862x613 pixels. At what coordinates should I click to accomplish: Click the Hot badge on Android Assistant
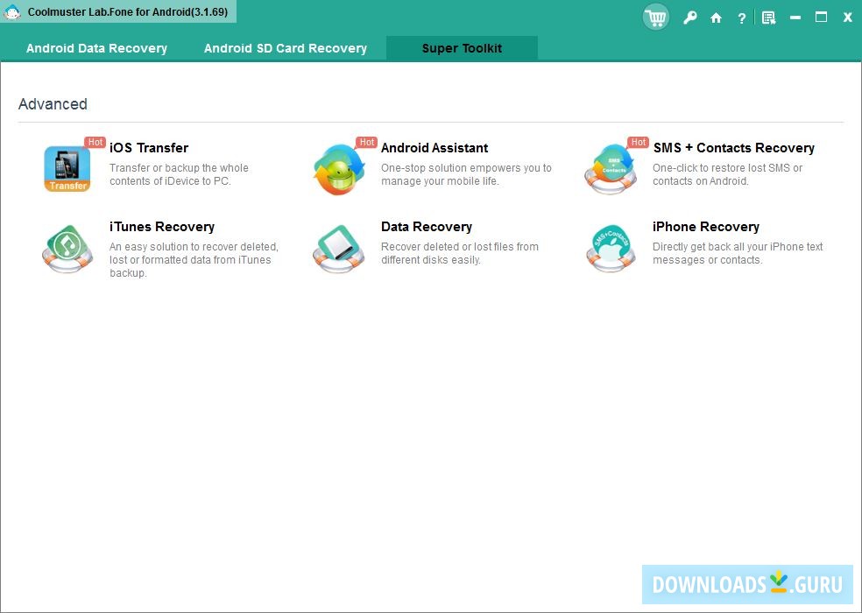pos(365,141)
